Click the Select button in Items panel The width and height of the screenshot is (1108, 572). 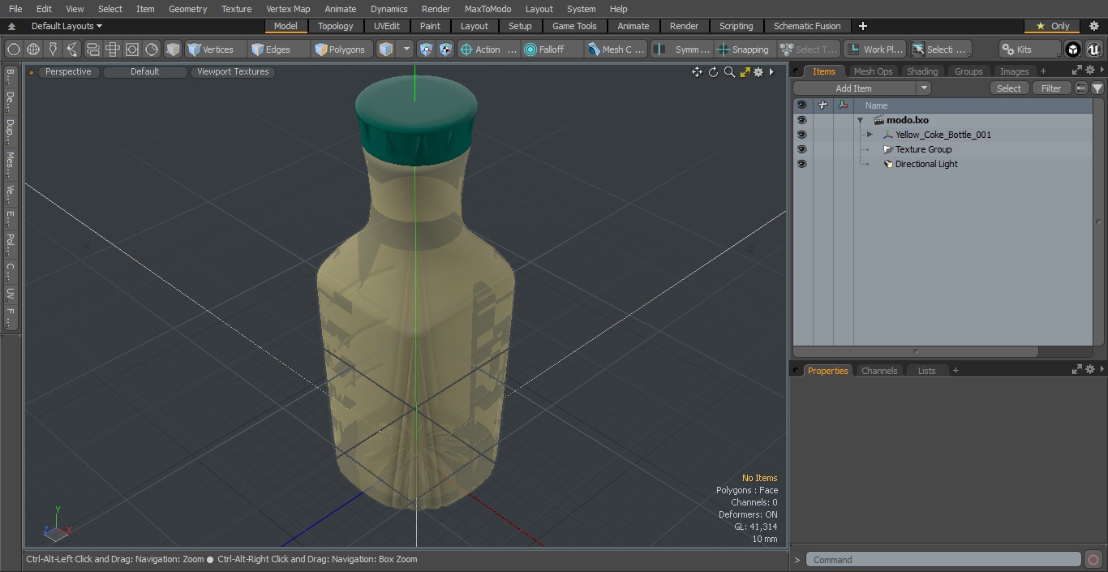[x=1009, y=88]
